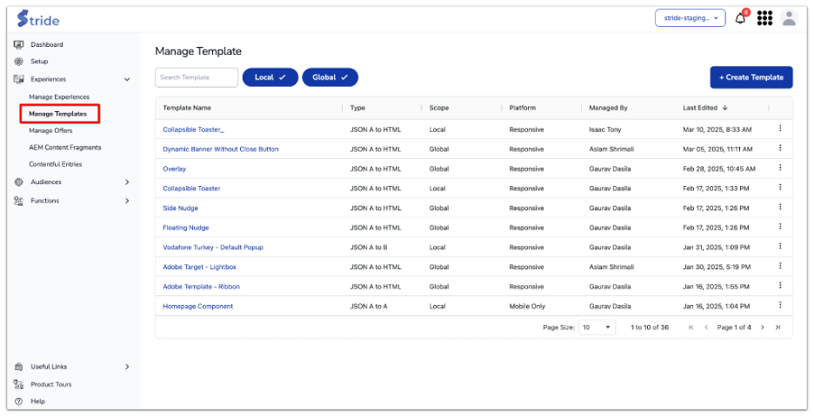Open AEM Content Fragments menu item
The height and width of the screenshot is (417, 814).
click(x=64, y=148)
